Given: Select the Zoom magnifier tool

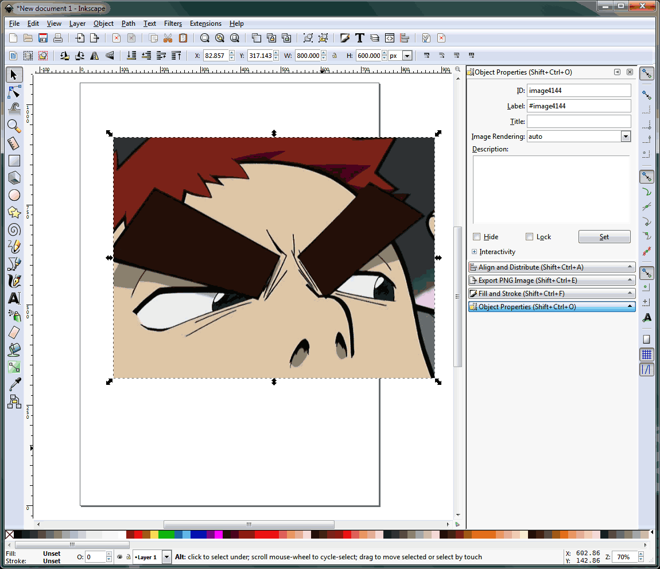Looking at the screenshot, I should (x=14, y=126).
